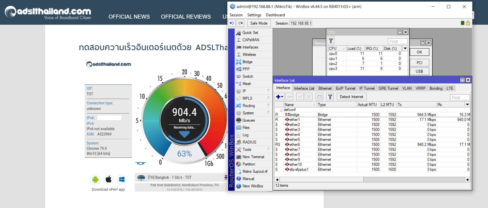Open the Settings menu
The height and width of the screenshot is (208, 488).
(254, 15)
